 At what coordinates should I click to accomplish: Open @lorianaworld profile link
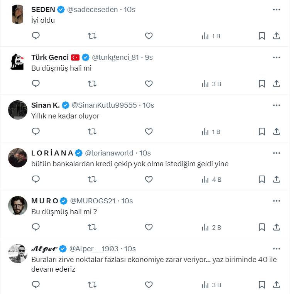pos(109,153)
